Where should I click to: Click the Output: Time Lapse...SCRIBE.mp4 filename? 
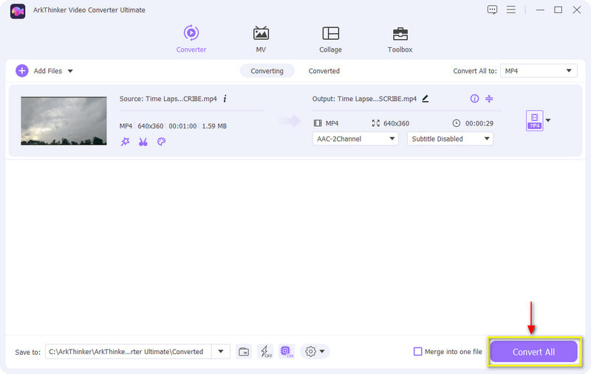point(364,99)
